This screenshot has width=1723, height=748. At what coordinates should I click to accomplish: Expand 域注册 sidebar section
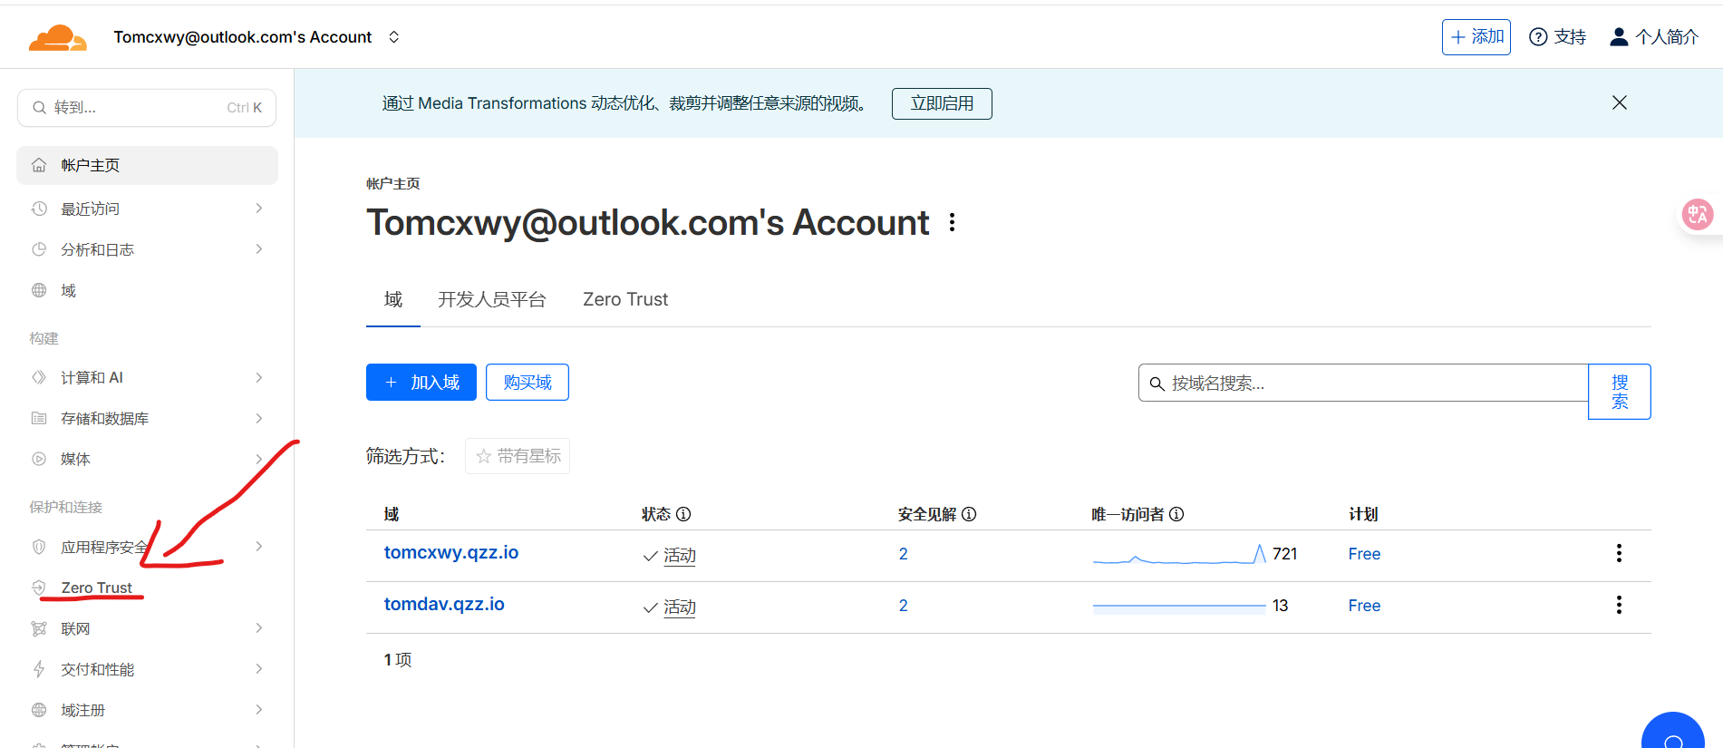(x=147, y=710)
